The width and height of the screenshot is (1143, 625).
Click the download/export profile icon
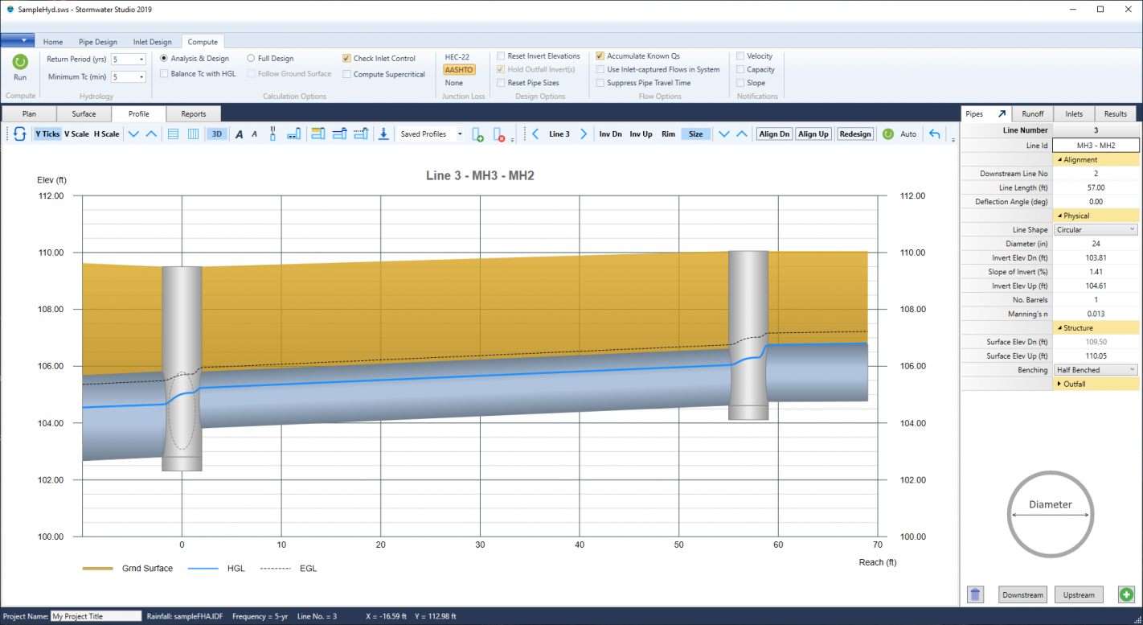tap(384, 134)
